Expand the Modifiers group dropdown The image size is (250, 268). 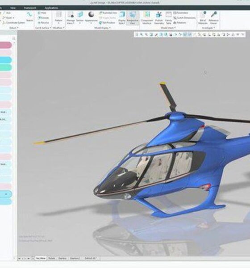pyautogui.click(x=58, y=28)
